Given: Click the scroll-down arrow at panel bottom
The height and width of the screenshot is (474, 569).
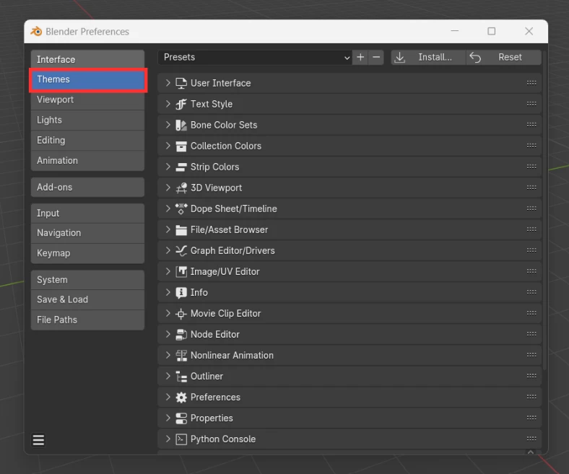Looking at the screenshot, I should click(x=531, y=452).
